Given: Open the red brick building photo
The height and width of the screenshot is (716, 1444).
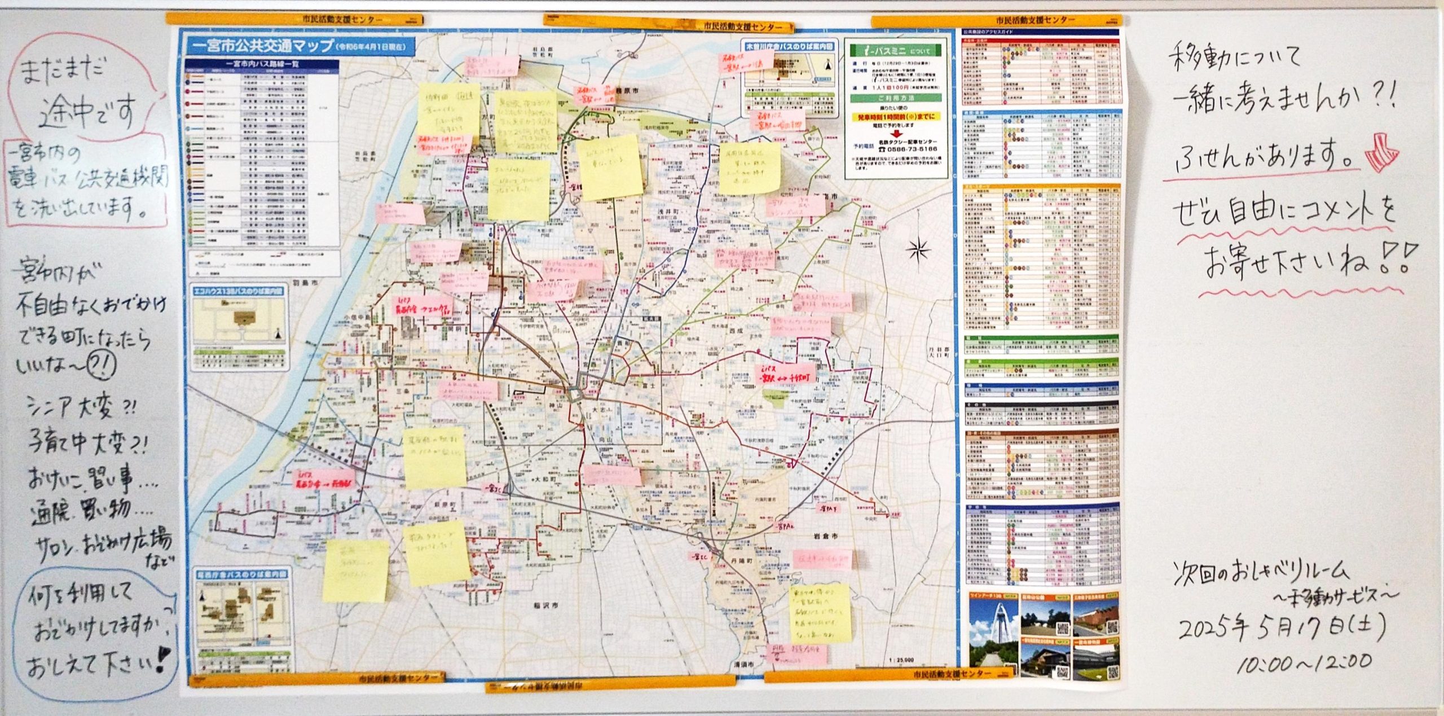Looking at the screenshot, I should pos(1095,614).
